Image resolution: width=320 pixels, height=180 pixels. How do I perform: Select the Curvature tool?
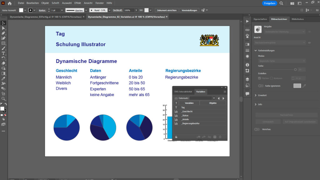tap(3, 38)
